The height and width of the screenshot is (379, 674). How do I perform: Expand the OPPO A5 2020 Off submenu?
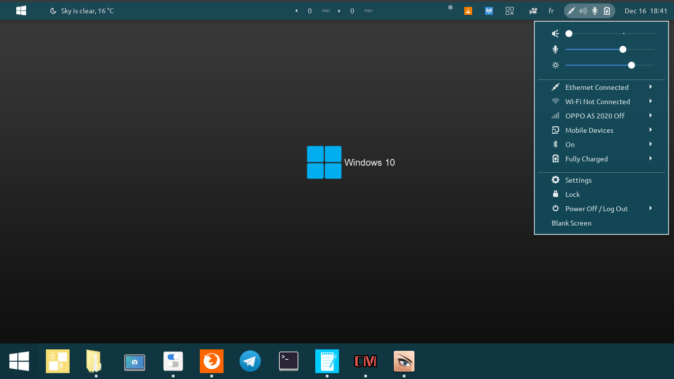coord(601,116)
